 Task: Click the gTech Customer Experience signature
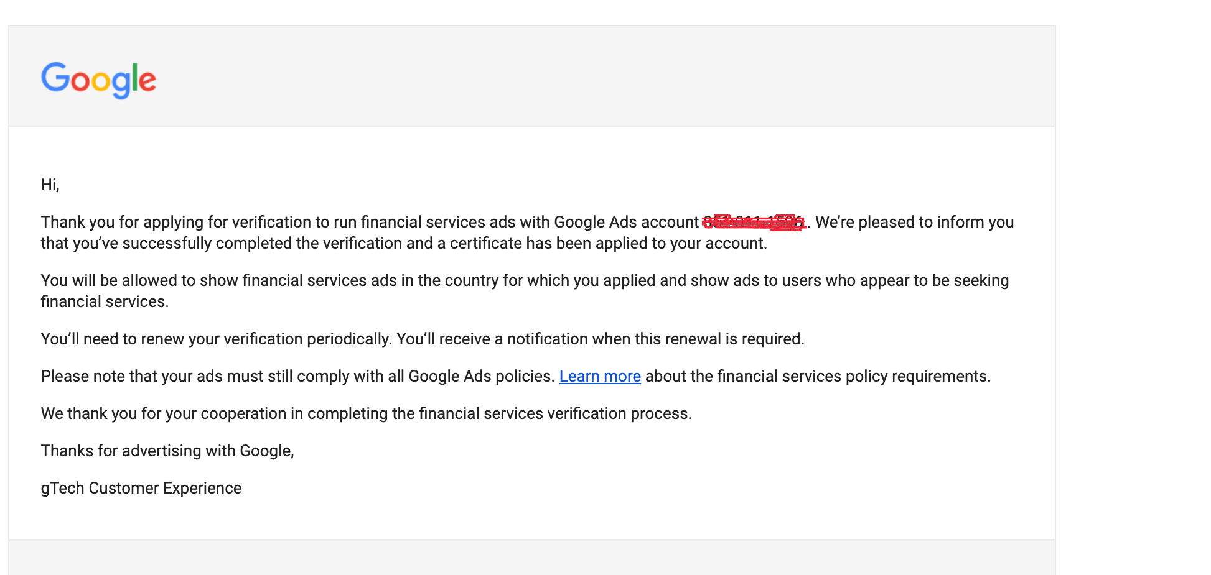coord(141,488)
